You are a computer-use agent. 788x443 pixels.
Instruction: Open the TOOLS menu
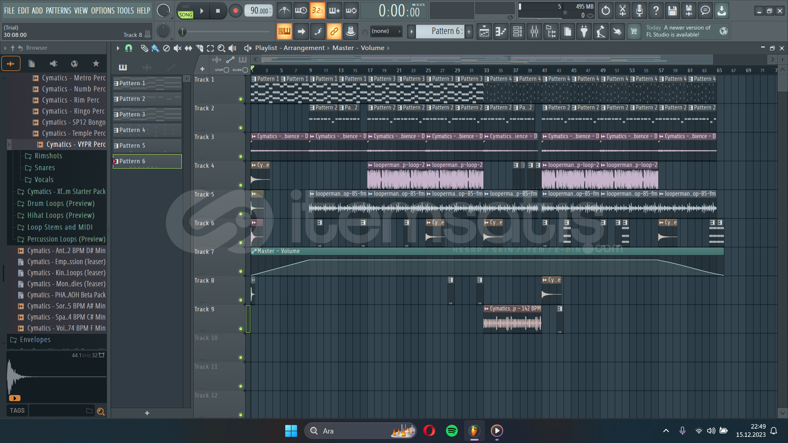(x=126, y=11)
